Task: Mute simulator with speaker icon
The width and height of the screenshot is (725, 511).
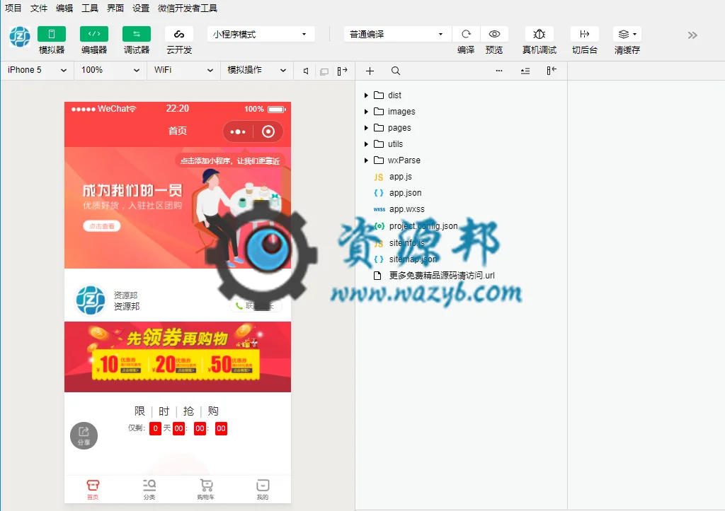Action: tap(306, 71)
